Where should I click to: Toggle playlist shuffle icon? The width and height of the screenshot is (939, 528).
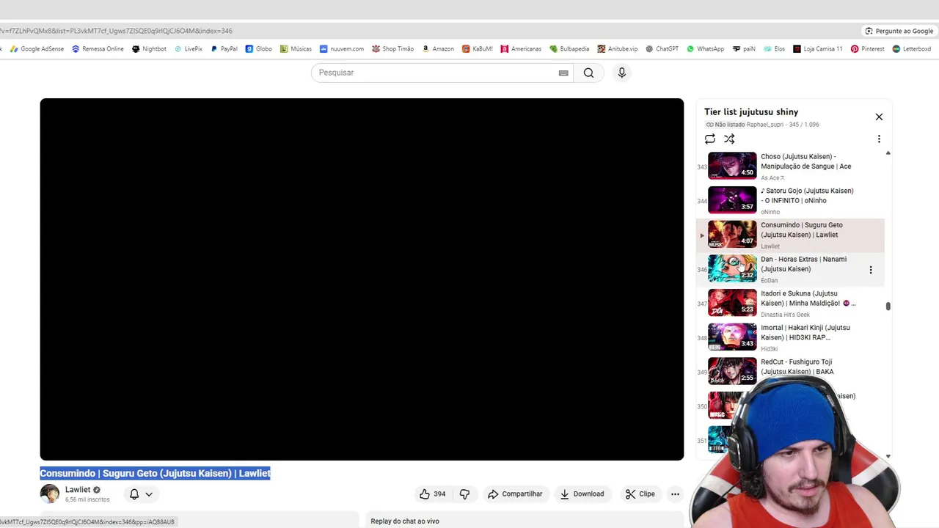click(x=729, y=139)
